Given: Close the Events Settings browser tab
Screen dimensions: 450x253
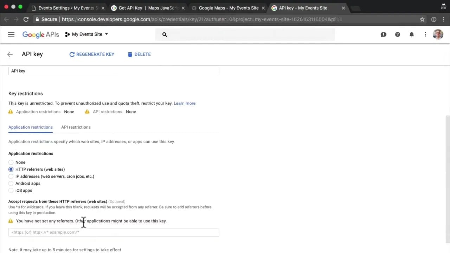Looking at the screenshot, I should click(103, 8).
